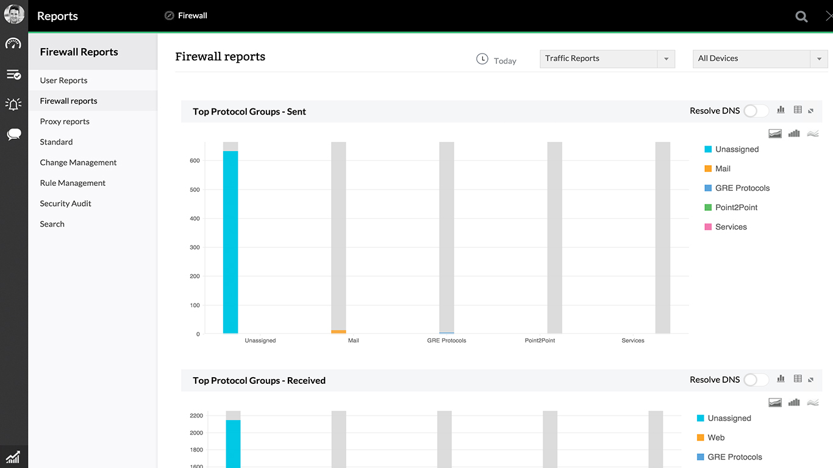Click the GRE Protocols swatch in Received legend
The width and height of the screenshot is (833, 468).
click(x=700, y=457)
